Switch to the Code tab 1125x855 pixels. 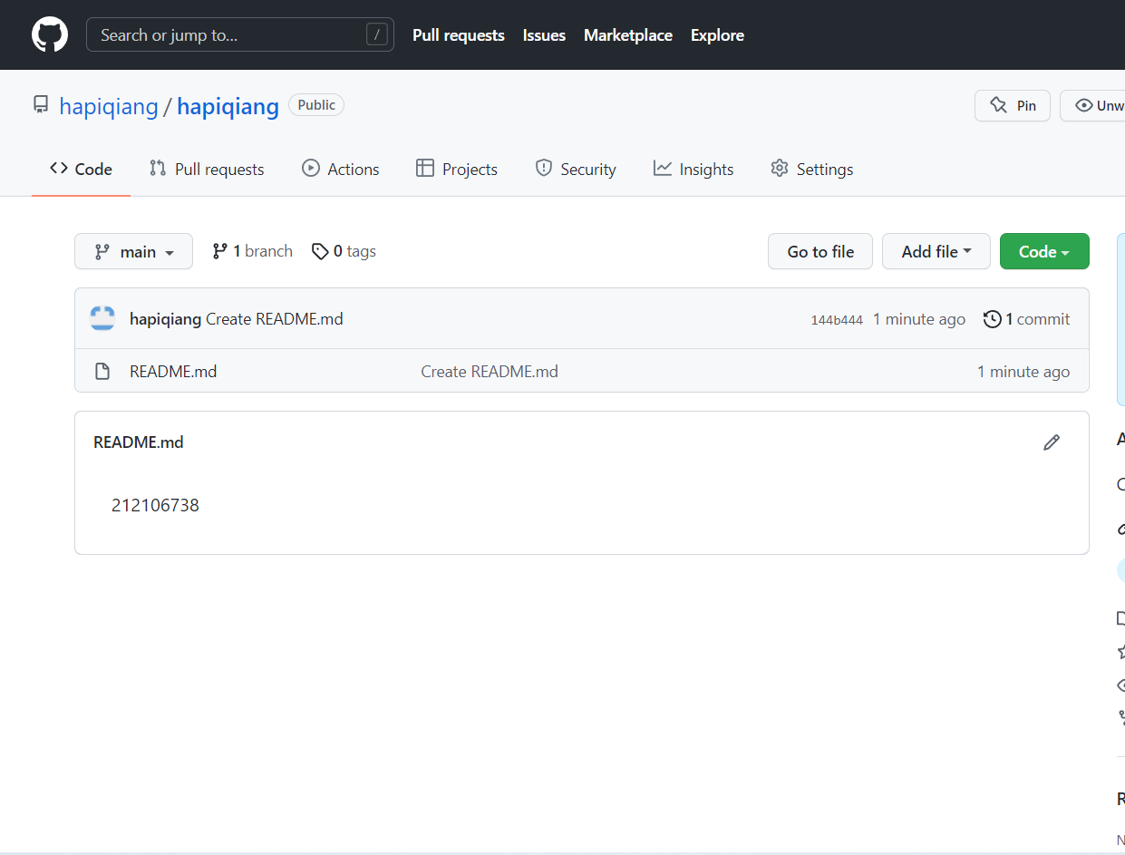point(82,170)
